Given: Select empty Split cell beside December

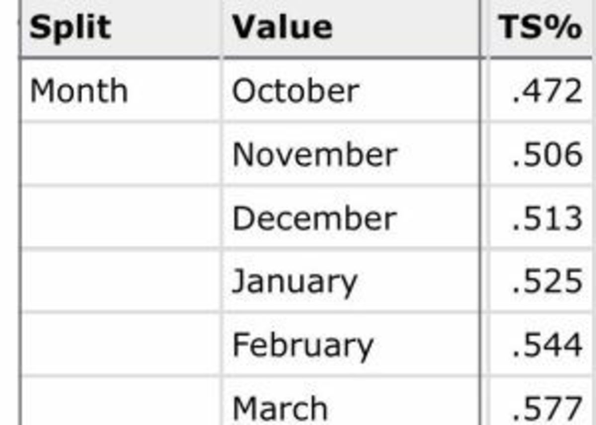Looking at the screenshot, I should click(121, 218).
